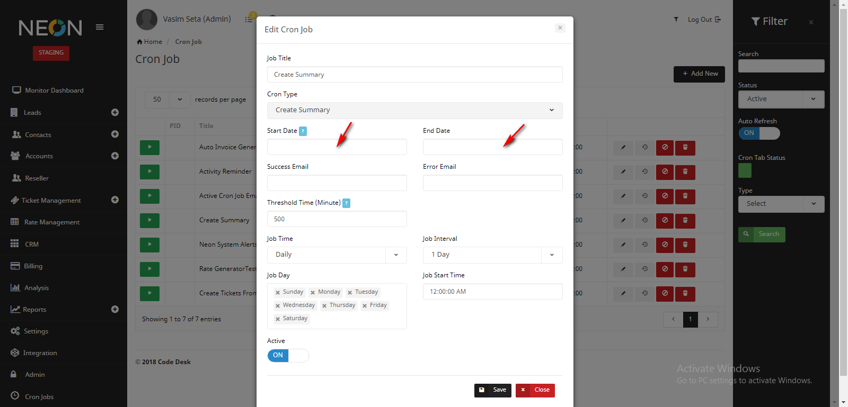Image resolution: width=848 pixels, height=407 pixels.
Task: Click plus icon next to Leads
Action: (x=115, y=112)
